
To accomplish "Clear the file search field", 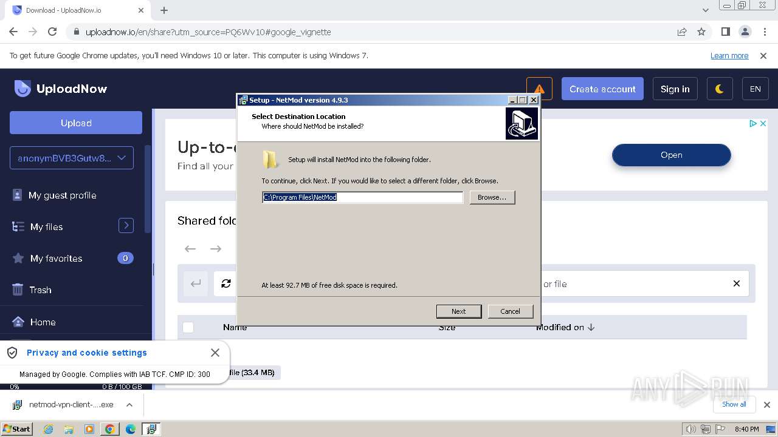I will pyautogui.click(x=737, y=283).
